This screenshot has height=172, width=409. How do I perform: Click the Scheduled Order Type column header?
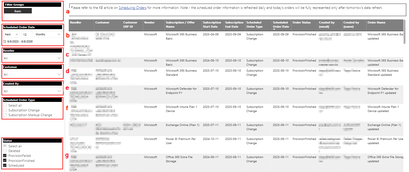(x=258, y=25)
